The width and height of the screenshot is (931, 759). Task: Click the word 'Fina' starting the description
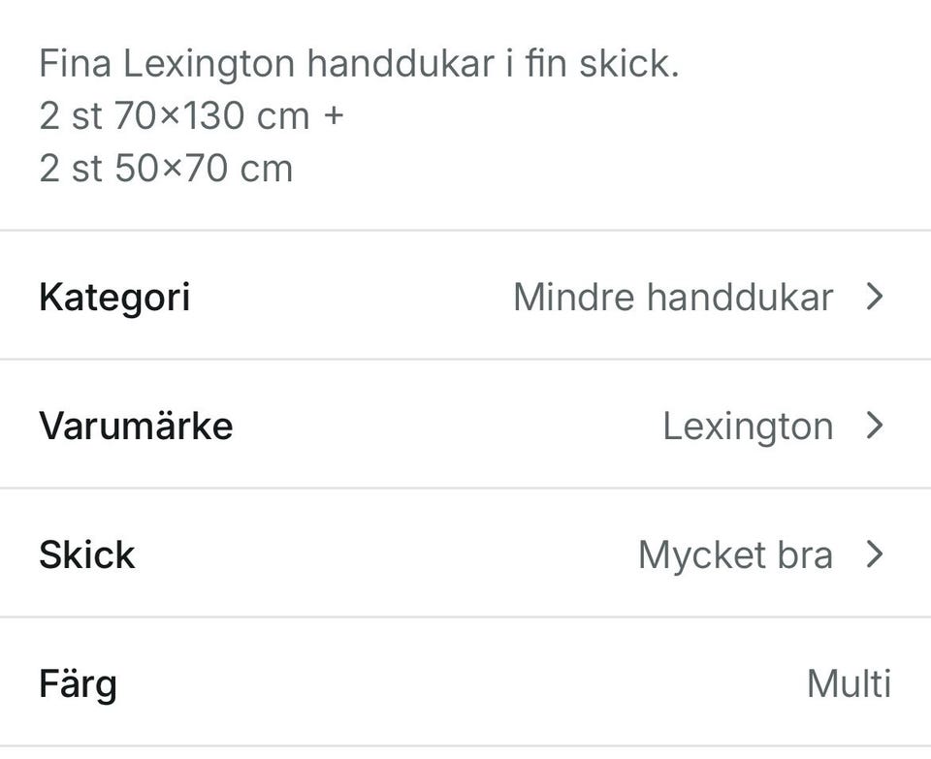coord(76,65)
